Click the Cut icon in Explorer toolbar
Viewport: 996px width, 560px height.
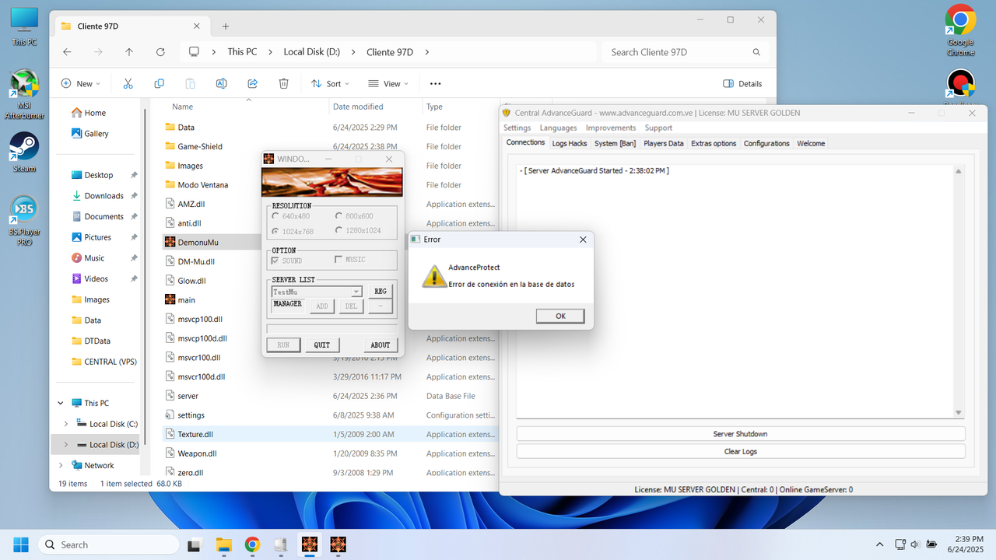tap(128, 83)
